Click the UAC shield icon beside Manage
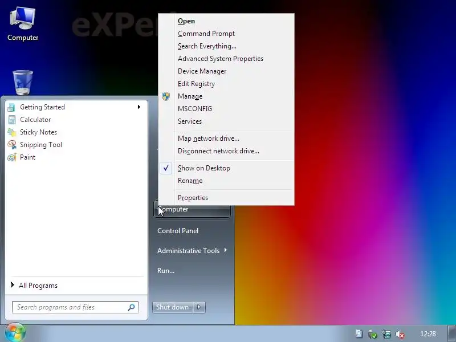This screenshot has height=342, width=456. tap(166, 96)
